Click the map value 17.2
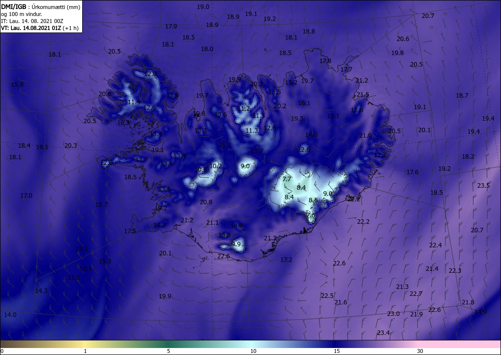Viewport: 501px width, 355px height. click(286, 259)
